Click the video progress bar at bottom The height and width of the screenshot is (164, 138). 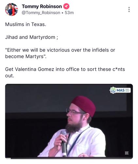[x=69, y=158]
